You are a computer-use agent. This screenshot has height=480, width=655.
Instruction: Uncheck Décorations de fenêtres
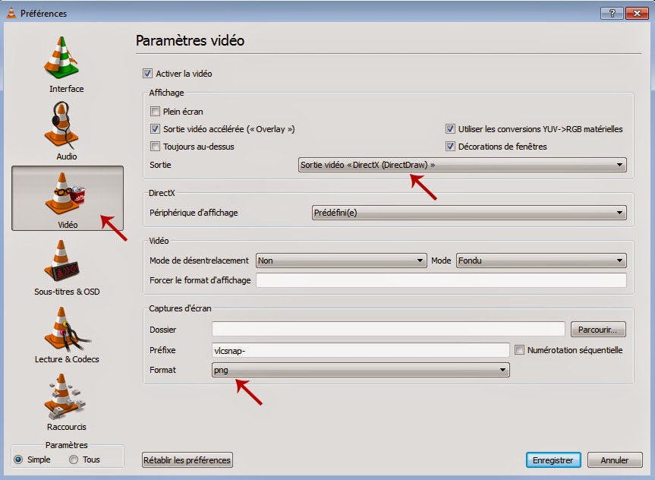450,147
